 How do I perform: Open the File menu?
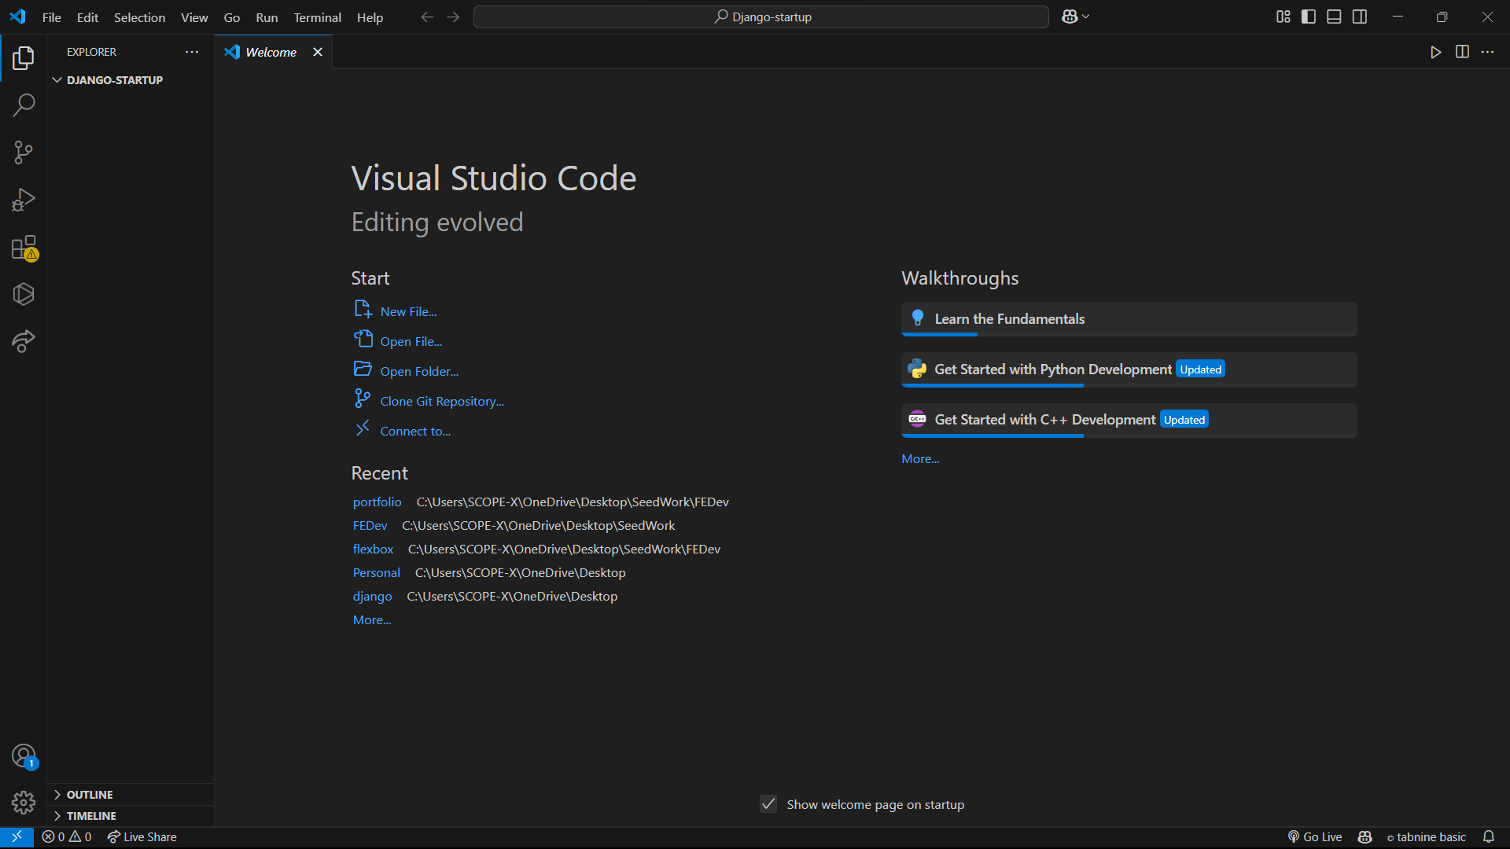tap(52, 17)
